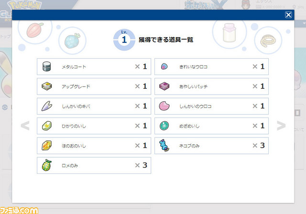
Task: Click the pink しんかいのウロコ icon
Action: (x=164, y=106)
